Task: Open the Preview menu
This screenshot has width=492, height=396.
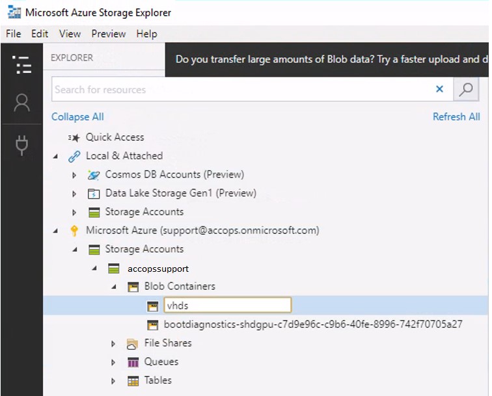Action: point(109,34)
